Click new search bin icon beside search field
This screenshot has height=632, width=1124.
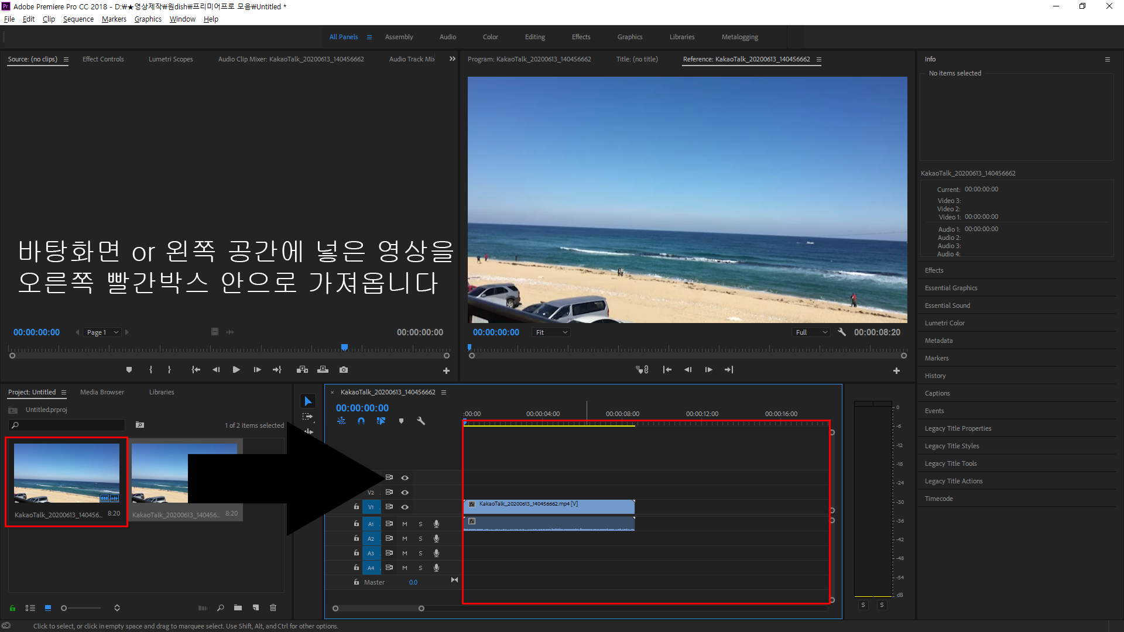pos(140,425)
